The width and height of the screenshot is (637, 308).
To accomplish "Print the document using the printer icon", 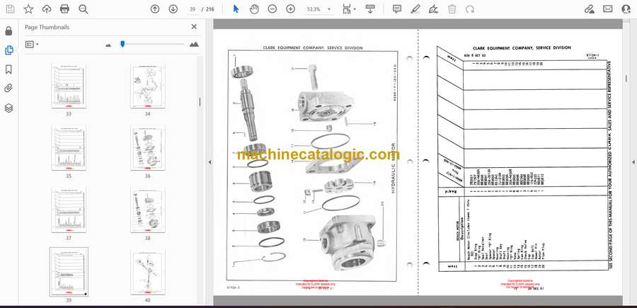I will tap(64, 9).
